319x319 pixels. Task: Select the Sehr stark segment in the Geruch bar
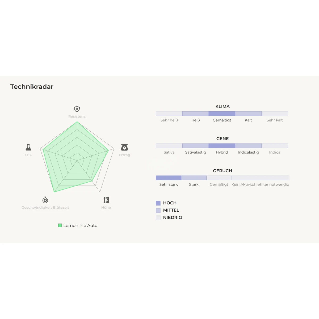pos(169,178)
